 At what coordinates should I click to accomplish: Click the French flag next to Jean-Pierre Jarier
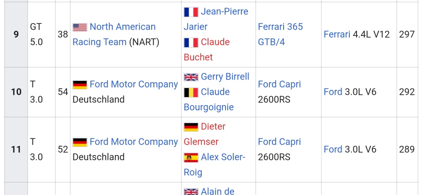coord(191,12)
